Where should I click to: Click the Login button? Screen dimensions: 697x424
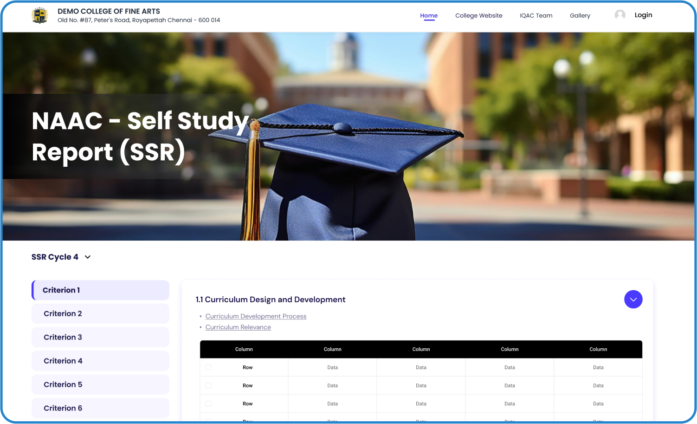643,14
